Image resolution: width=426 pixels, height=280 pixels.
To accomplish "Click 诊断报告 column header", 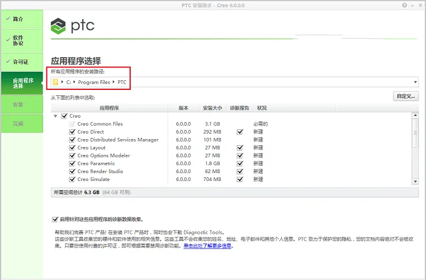I will pos(239,108).
